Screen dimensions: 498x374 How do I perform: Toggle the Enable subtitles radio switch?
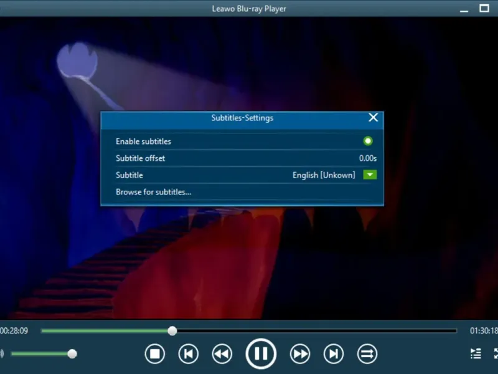pyautogui.click(x=368, y=141)
